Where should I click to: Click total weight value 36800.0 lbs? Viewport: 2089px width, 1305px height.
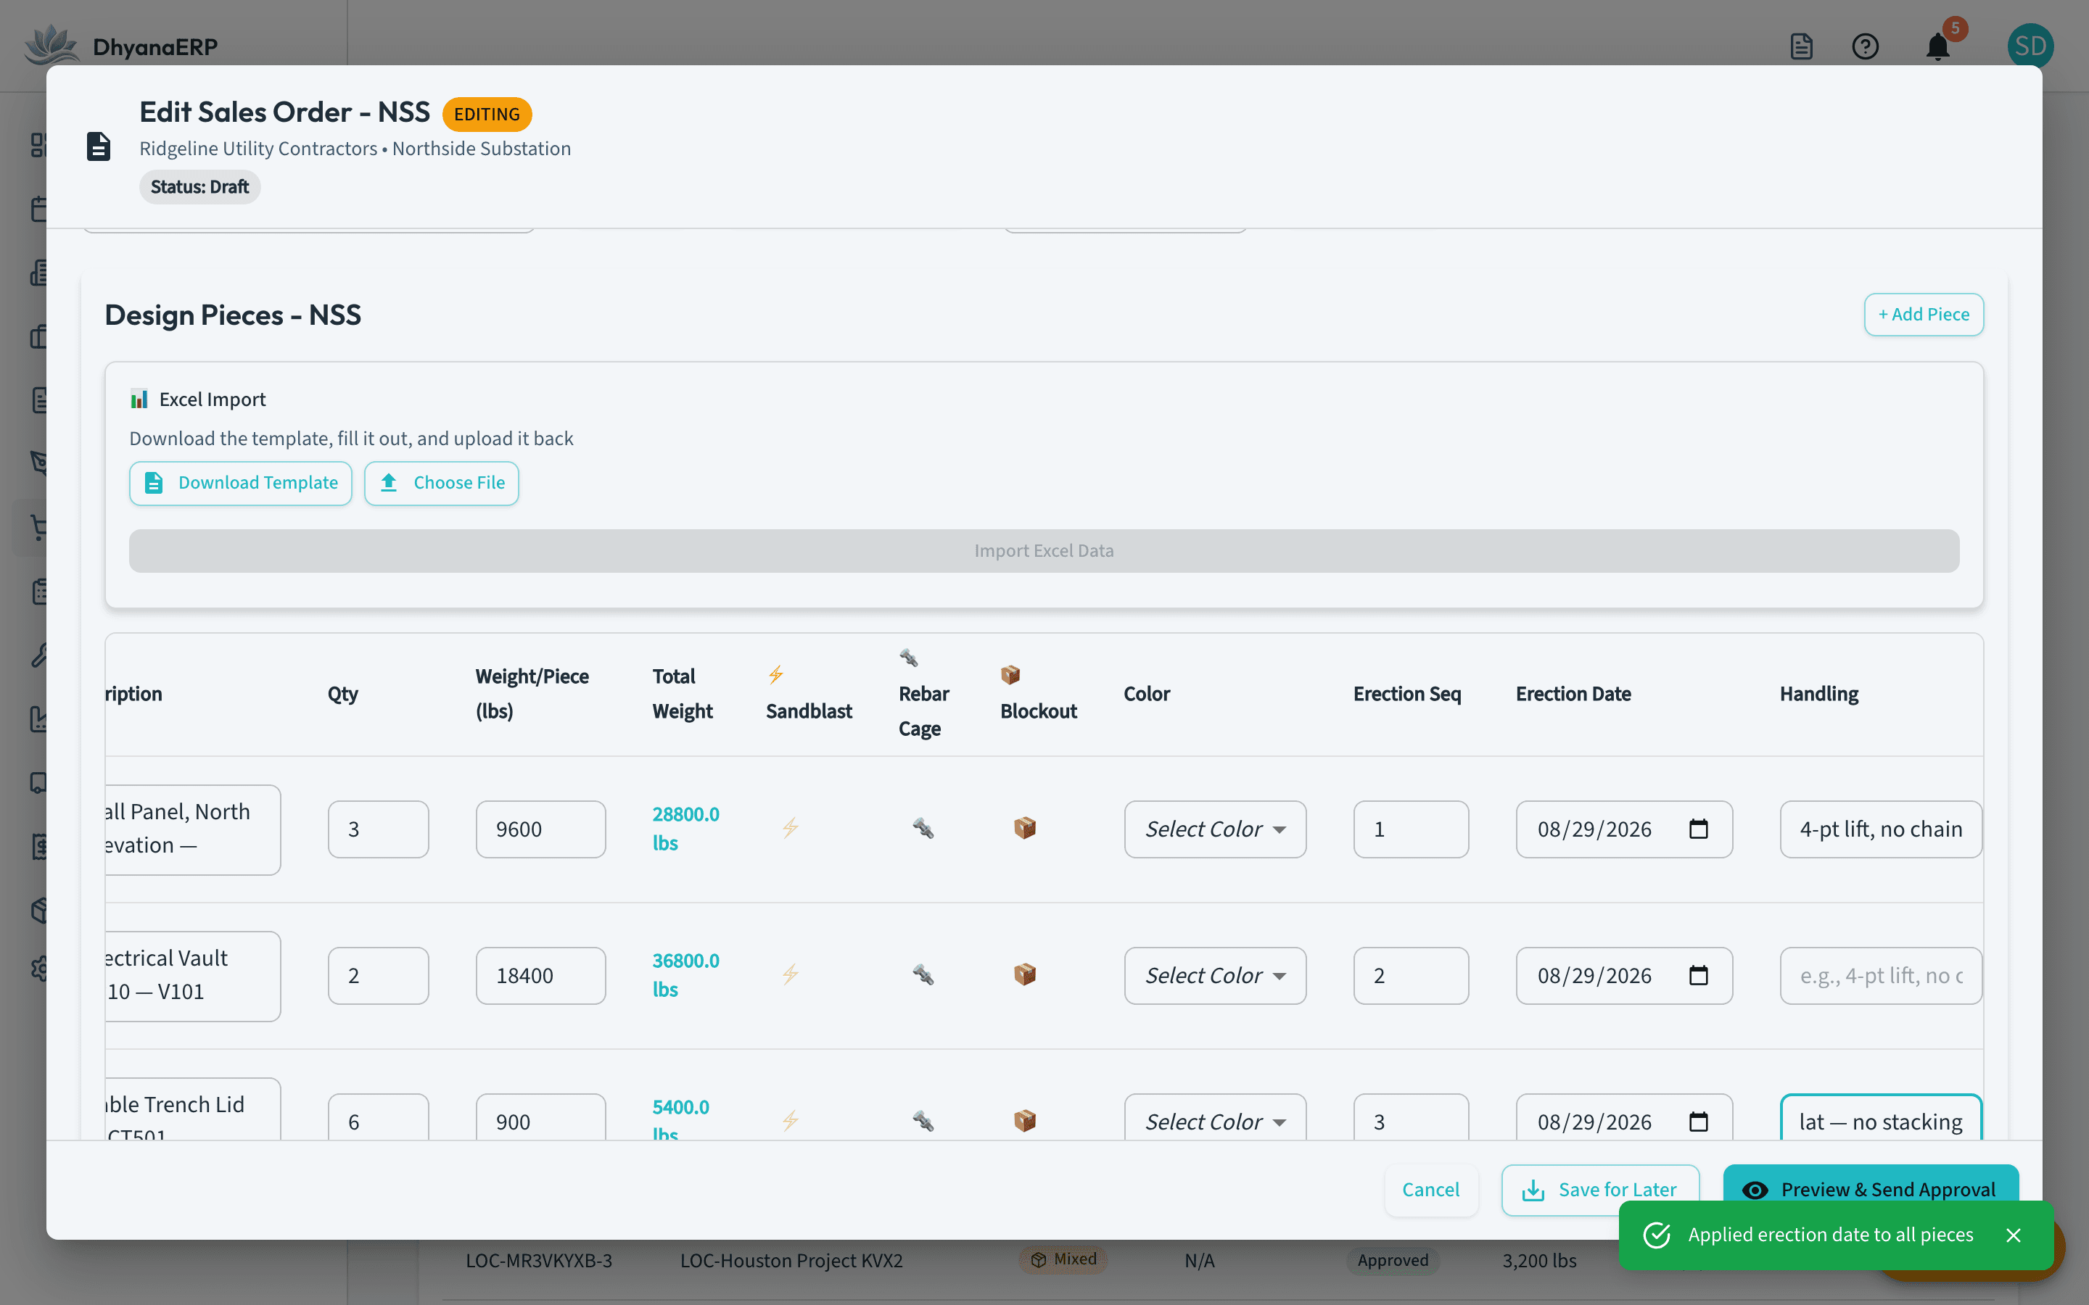[685, 975]
